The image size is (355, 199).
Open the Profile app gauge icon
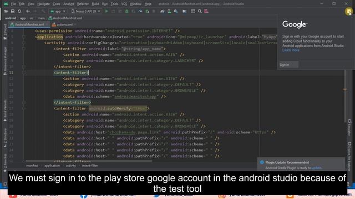coord(140,11)
